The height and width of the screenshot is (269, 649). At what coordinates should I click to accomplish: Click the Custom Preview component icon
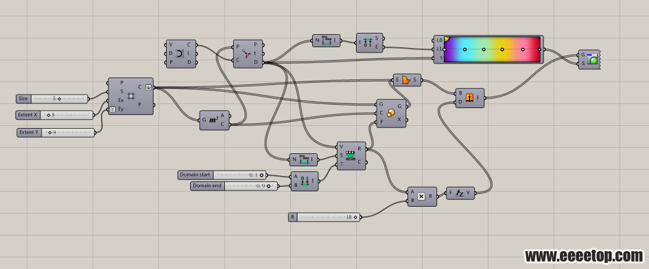click(x=593, y=60)
